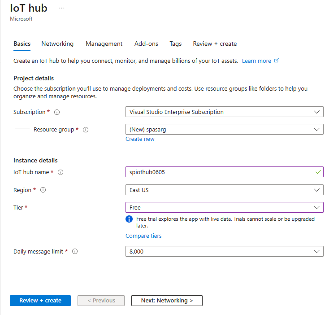Image resolution: width=329 pixels, height=315 pixels.
Task: Click the IoT hub name input field
Action: click(x=220, y=172)
